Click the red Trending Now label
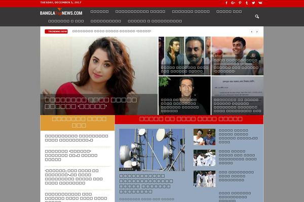Image resolution: width=304 pixels, height=202 pixels. [x=56, y=31]
